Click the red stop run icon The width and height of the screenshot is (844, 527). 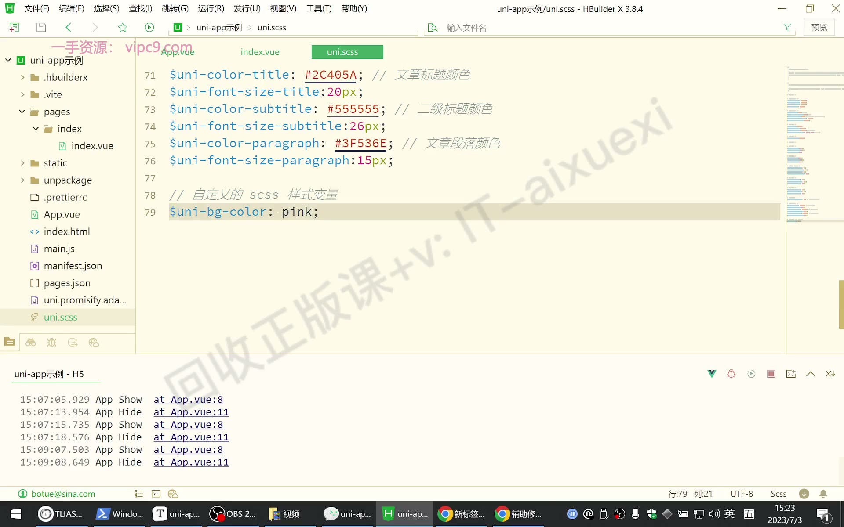click(771, 374)
